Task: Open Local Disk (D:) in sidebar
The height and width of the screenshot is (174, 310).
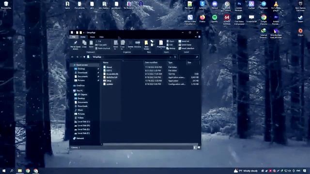Action: click(82, 126)
